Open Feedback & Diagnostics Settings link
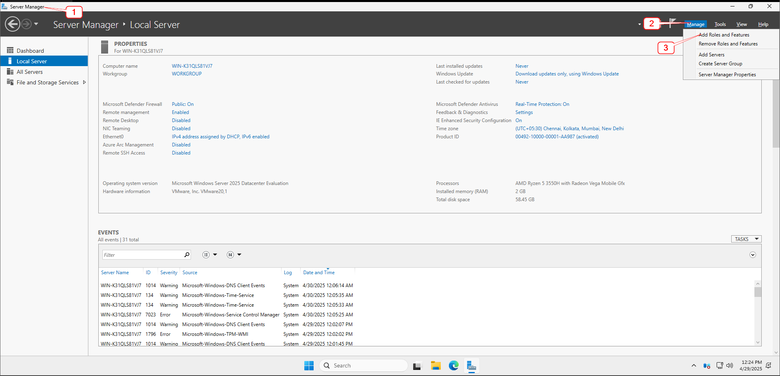780x376 pixels. [524, 112]
